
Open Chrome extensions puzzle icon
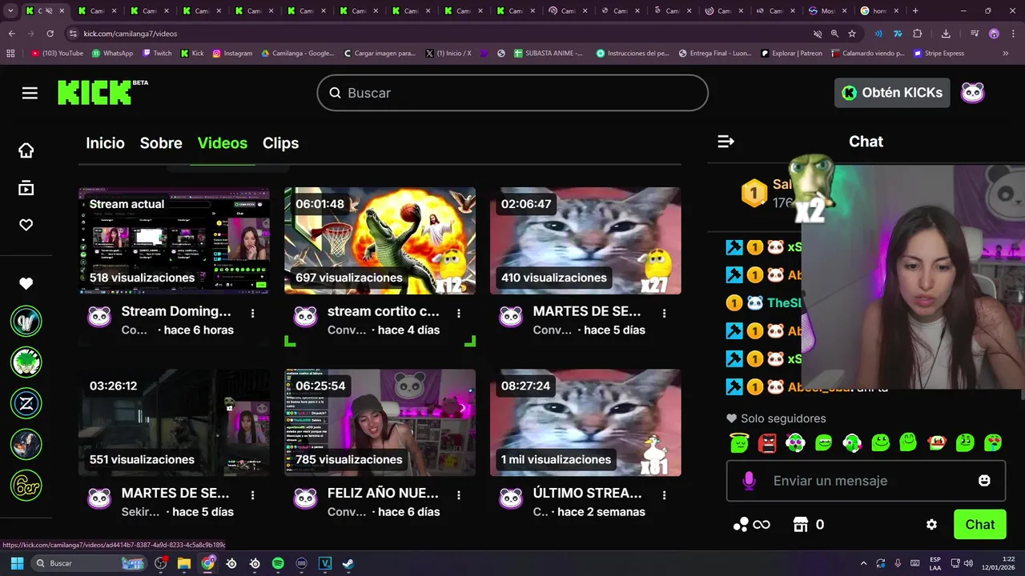pyautogui.click(x=918, y=34)
